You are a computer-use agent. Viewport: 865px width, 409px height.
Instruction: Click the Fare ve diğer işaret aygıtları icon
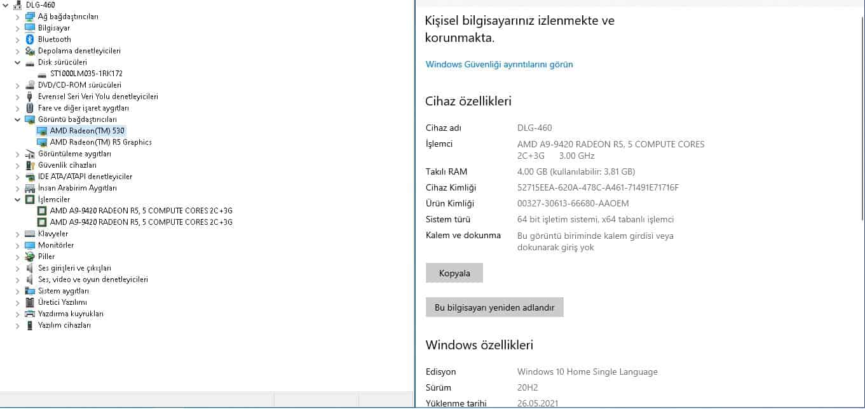pos(29,108)
